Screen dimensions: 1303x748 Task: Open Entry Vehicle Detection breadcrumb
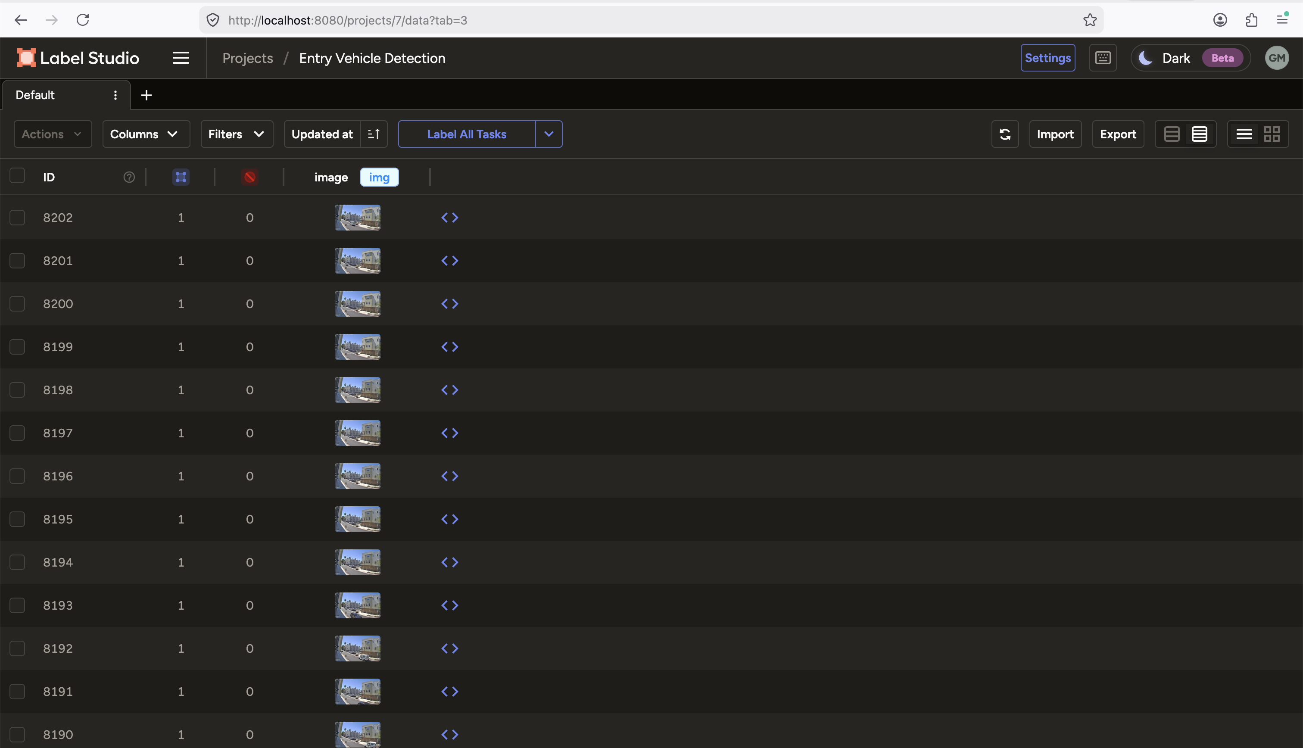[x=372, y=58]
